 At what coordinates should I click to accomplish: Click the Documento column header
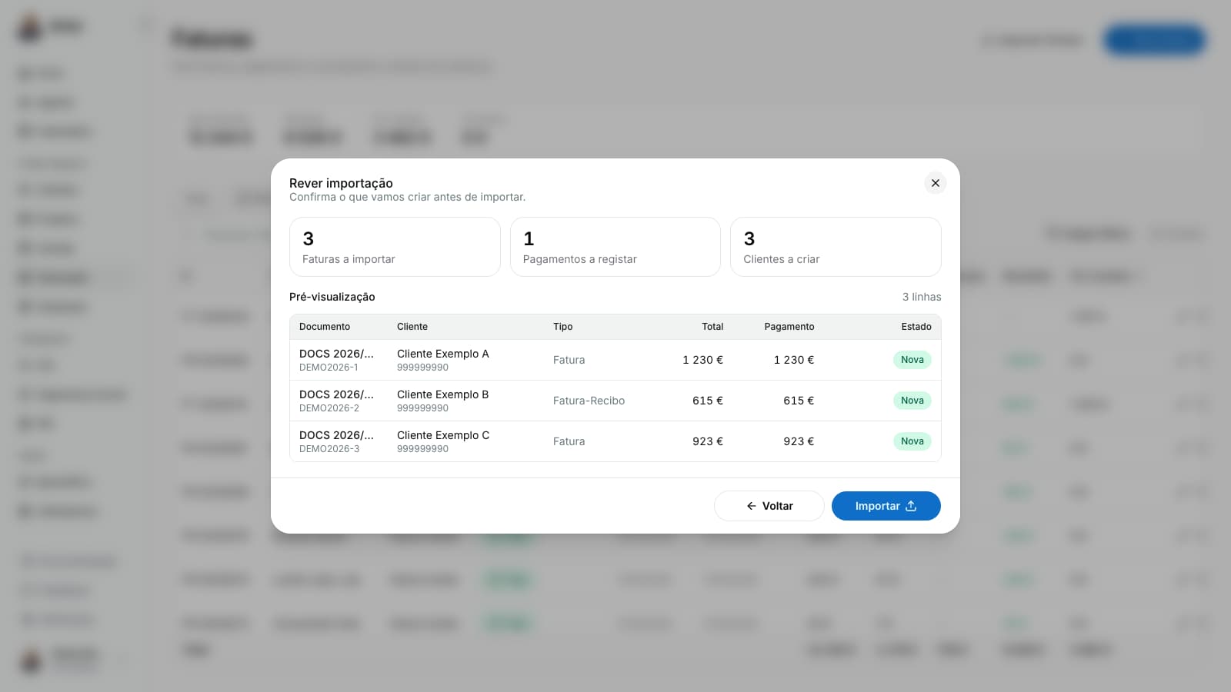coord(325,327)
